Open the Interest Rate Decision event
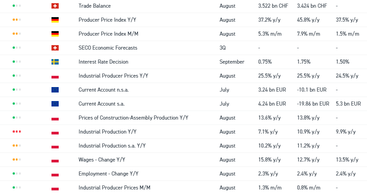 (x=103, y=62)
